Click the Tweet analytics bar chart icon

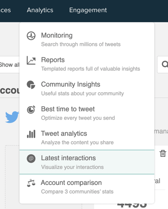click(x=31, y=134)
